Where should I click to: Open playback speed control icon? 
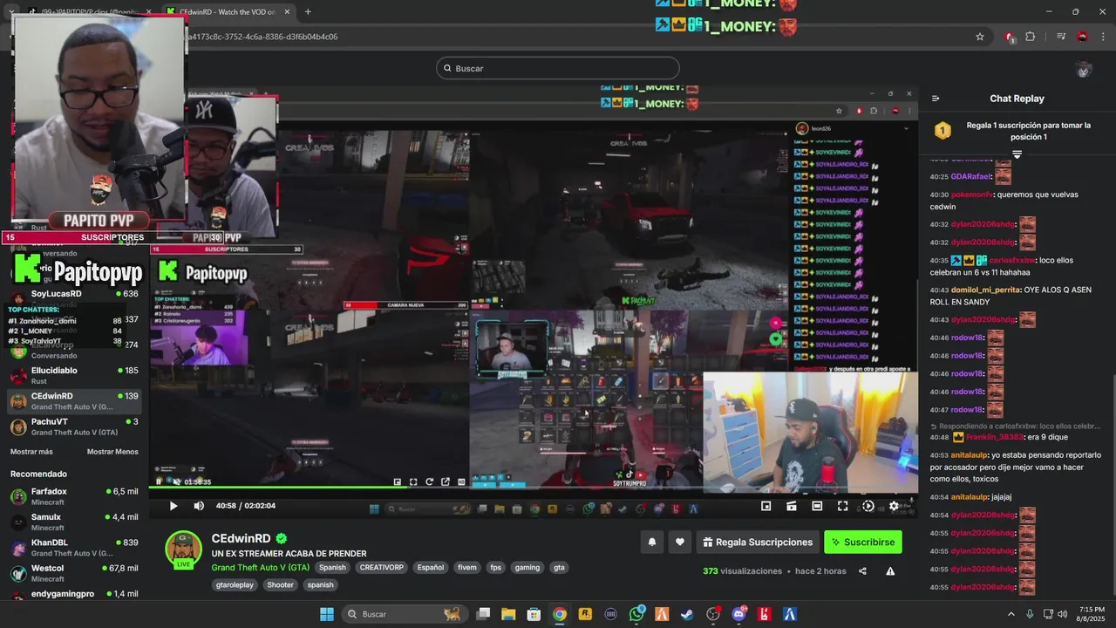868,506
